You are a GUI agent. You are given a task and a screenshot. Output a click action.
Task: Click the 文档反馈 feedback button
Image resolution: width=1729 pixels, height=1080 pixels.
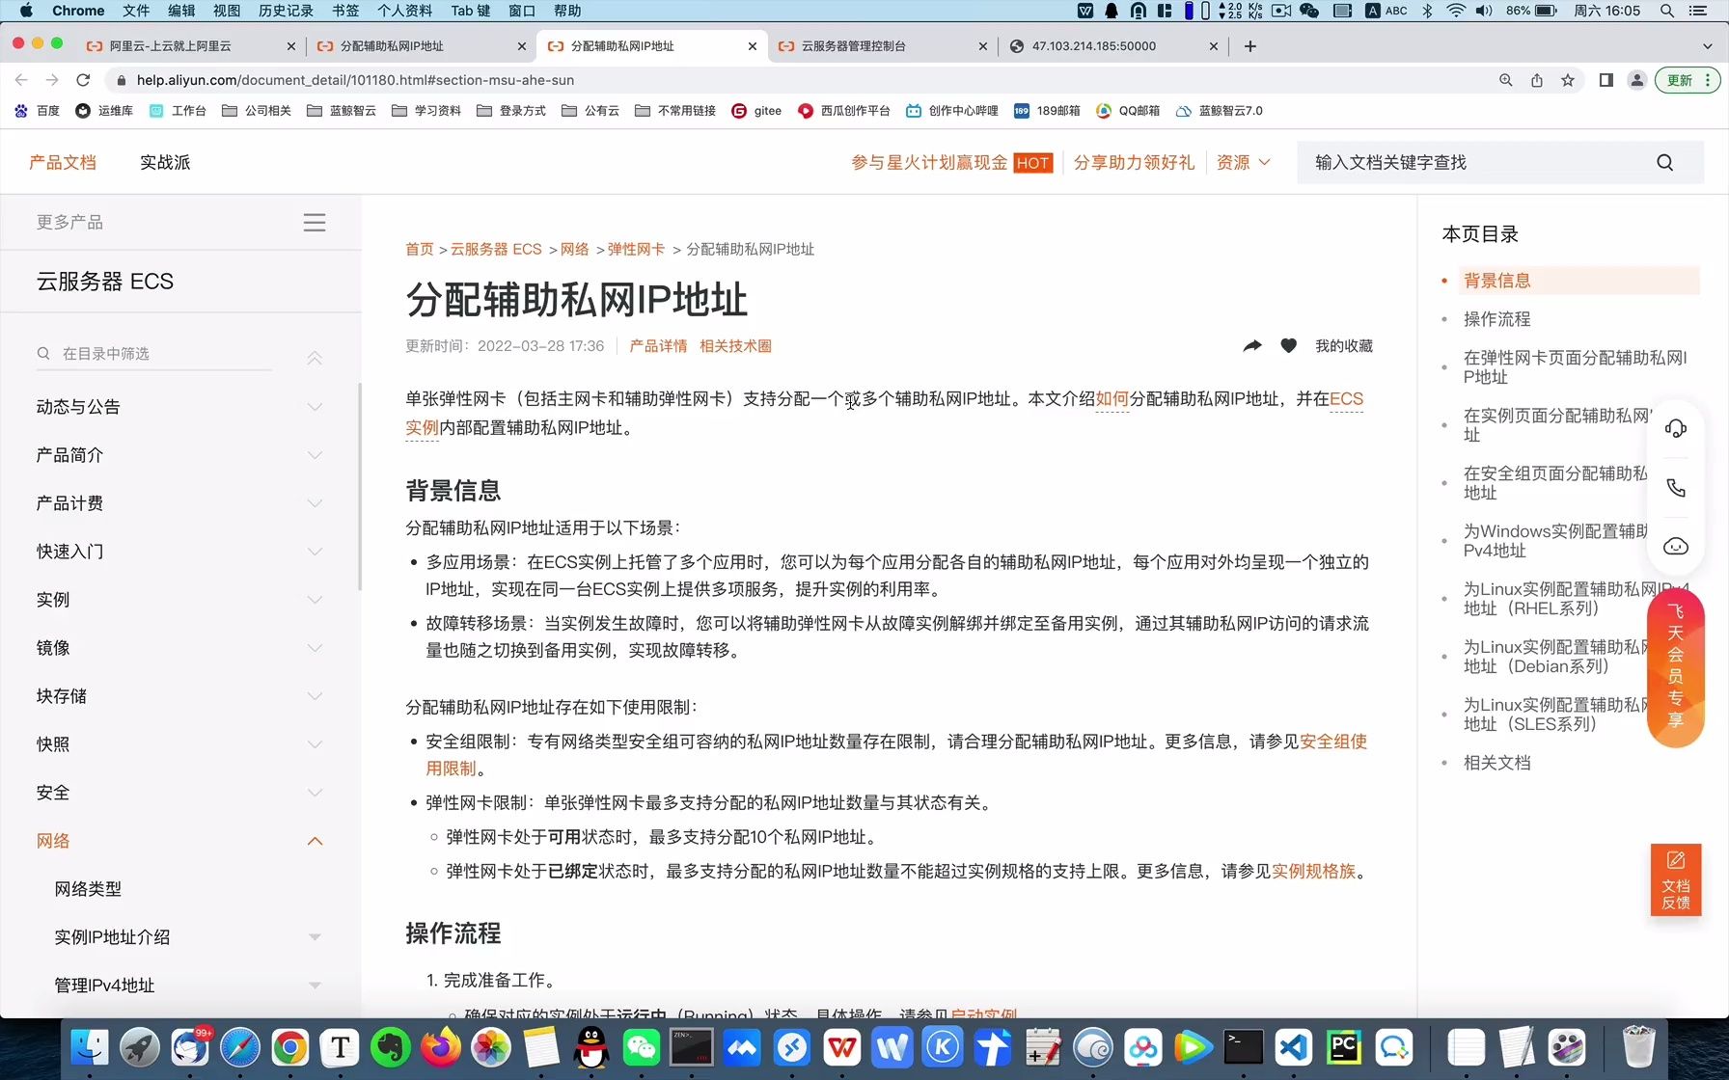tap(1676, 880)
